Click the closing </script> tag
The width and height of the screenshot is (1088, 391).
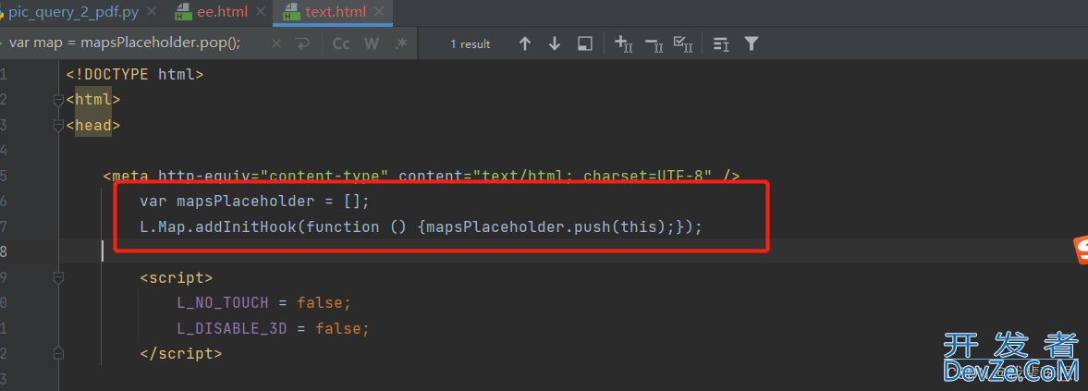pyautogui.click(x=181, y=353)
